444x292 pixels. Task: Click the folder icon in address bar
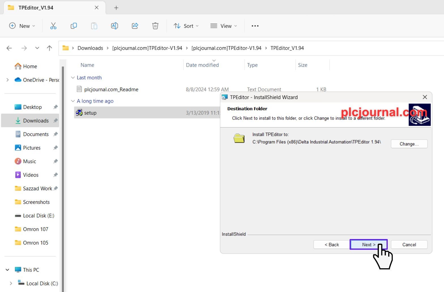[x=66, y=48]
